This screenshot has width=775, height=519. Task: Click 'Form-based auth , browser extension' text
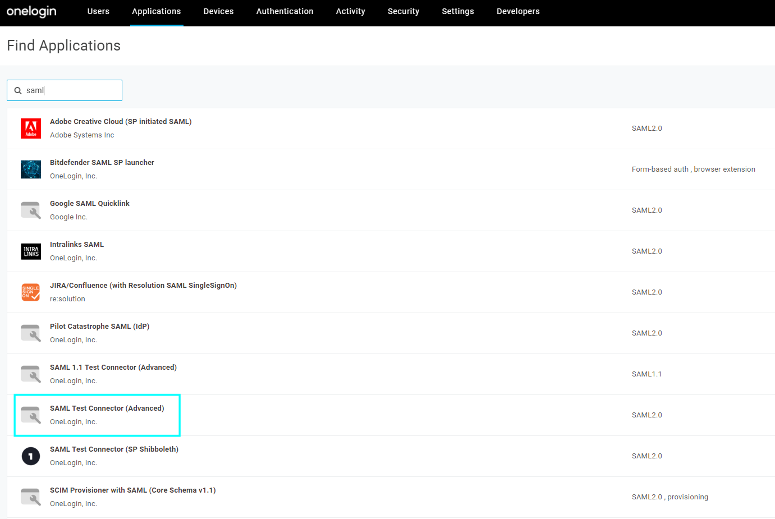(694, 169)
